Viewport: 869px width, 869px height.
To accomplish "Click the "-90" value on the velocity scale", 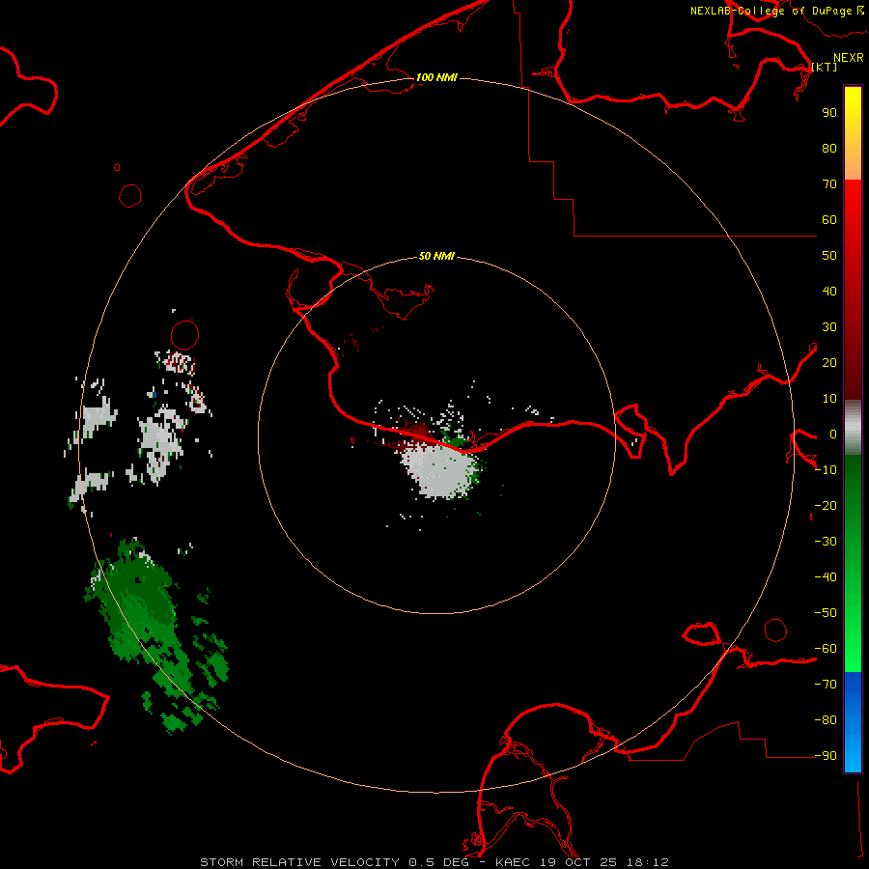I will [x=826, y=756].
